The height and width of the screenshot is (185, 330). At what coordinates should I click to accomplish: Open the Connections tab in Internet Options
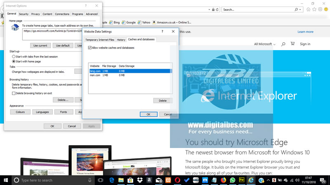coord(62,14)
